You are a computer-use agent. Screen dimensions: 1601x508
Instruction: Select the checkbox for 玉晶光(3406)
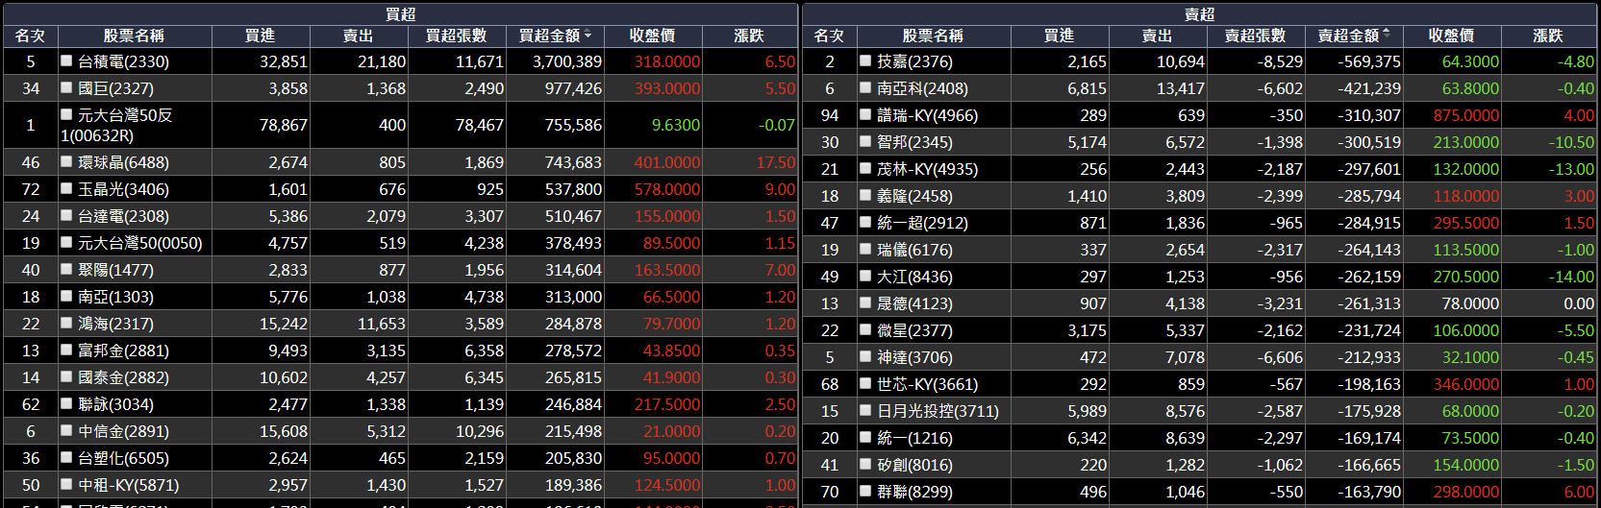tap(66, 188)
